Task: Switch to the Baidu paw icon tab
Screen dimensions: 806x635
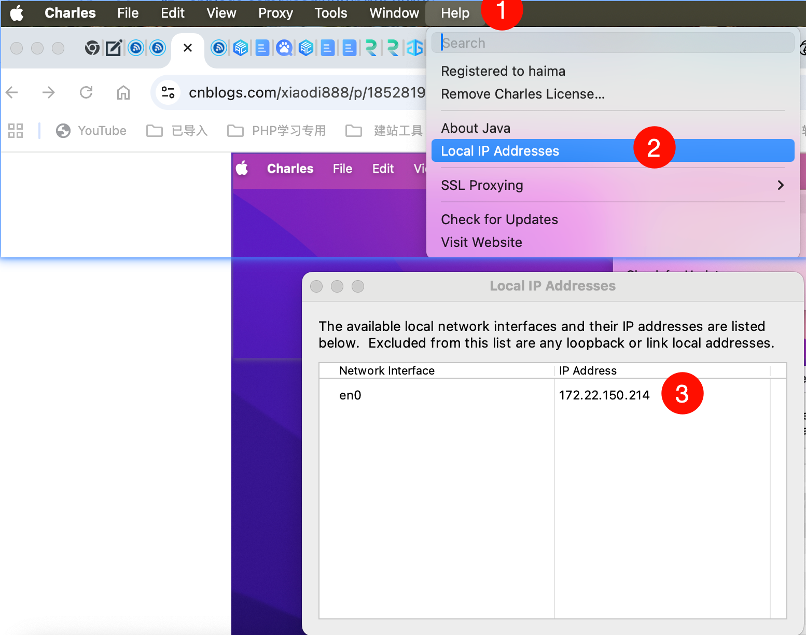Action: [x=284, y=48]
